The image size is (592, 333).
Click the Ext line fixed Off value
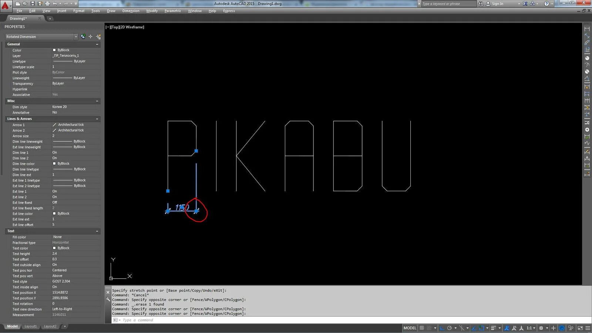point(55,202)
